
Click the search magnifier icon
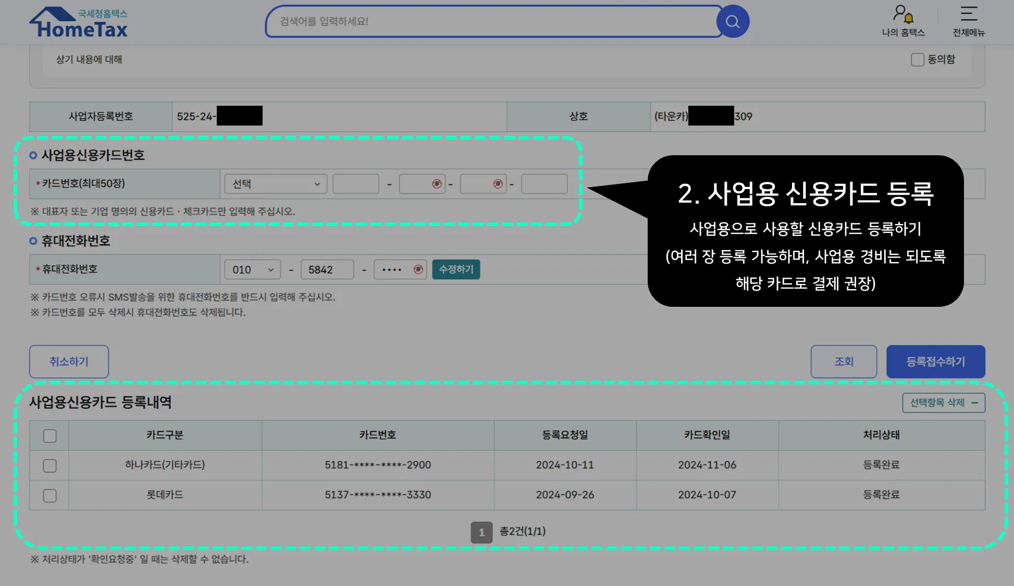coord(733,21)
